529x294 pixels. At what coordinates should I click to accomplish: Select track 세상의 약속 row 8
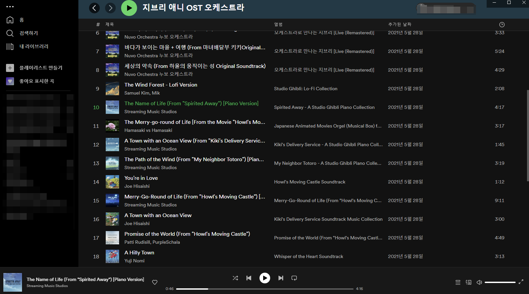(x=195, y=66)
